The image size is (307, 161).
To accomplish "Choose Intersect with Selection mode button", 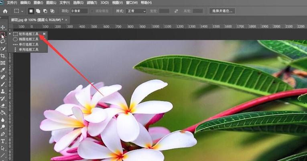I will [52, 11].
